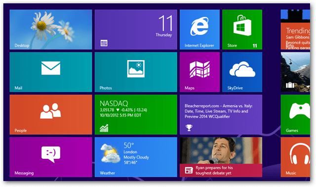The image size is (316, 187).
Task: Click the SkyDrive label text
Action: click(235, 88)
